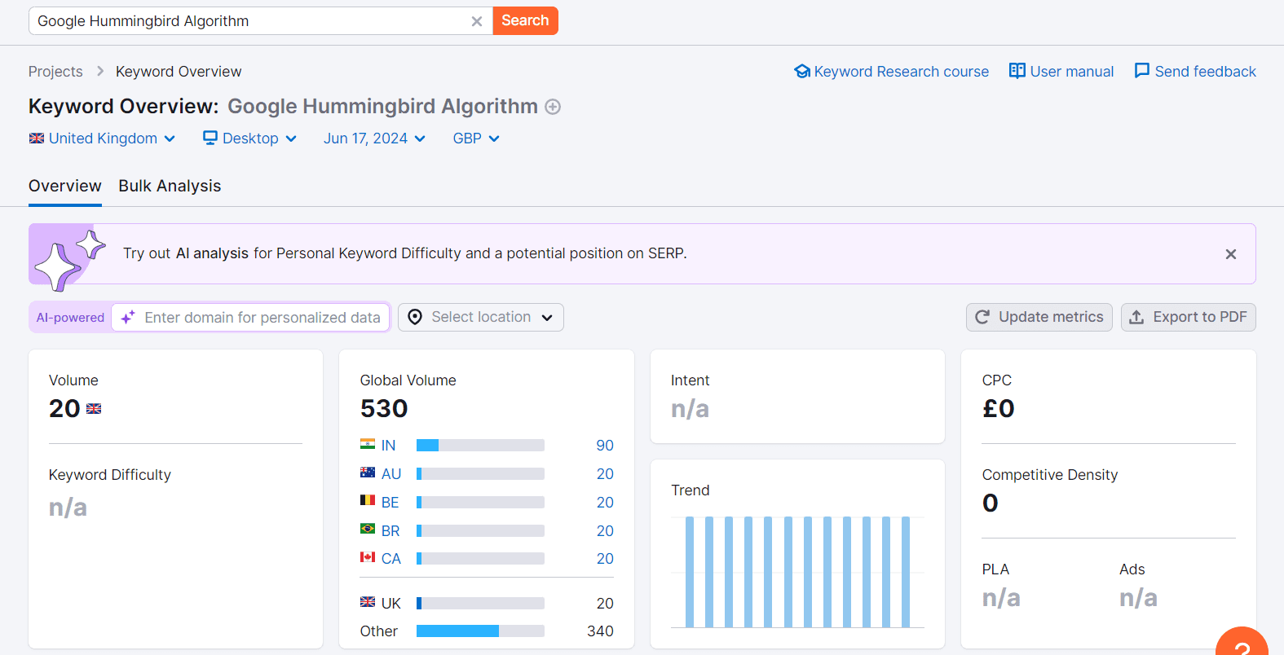Clear the keyword search field
The height and width of the screenshot is (655, 1284).
pos(477,21)
